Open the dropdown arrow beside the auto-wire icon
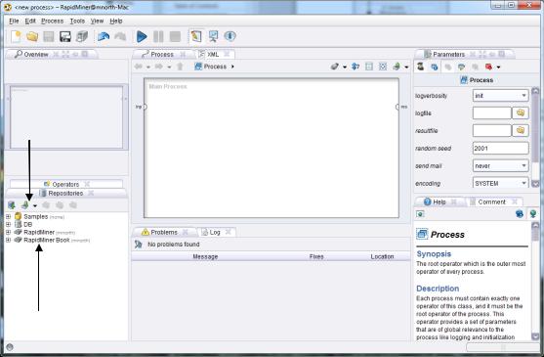This screenshot has width=544, height=357. click(345, 67)
